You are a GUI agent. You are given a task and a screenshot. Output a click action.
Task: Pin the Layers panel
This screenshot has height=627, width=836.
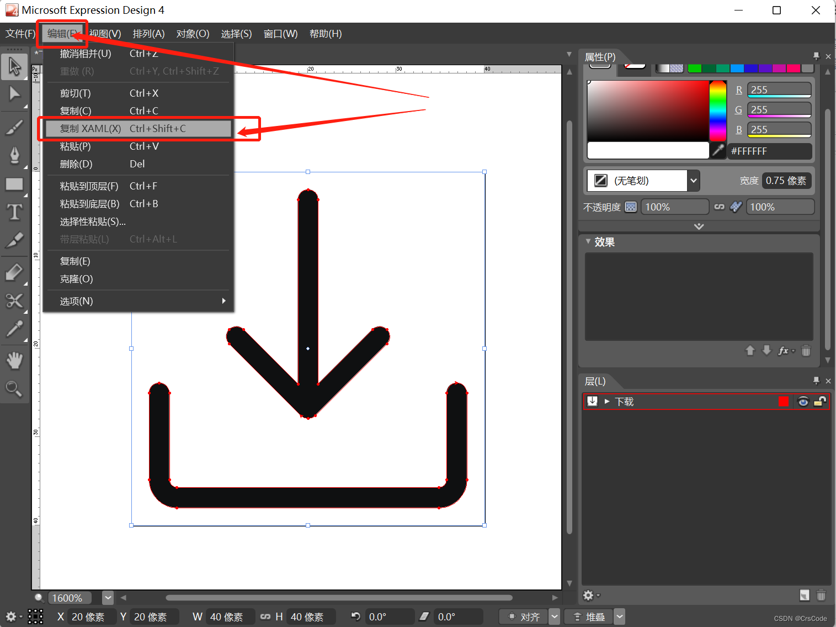pyautogui.click(x=816, y=380)
